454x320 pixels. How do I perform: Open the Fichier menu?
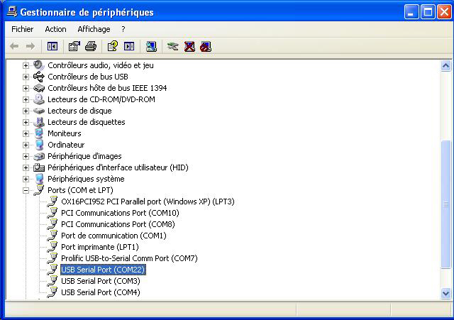(x=22, y=29)
